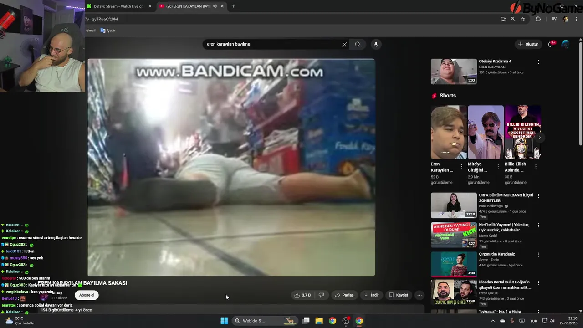Download the video with İndir
This screenshot has height=328, width=583.
[371, 295]
